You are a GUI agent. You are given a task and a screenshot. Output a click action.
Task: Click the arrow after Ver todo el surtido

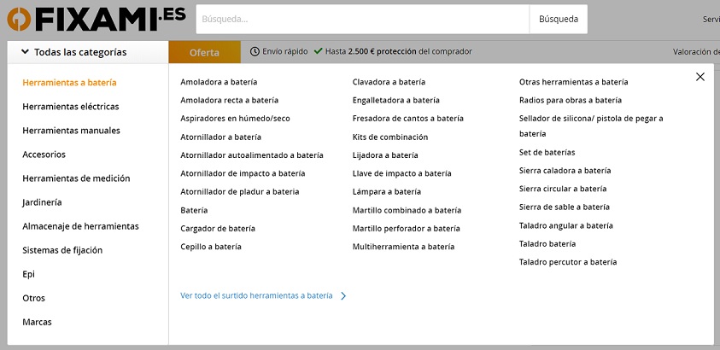pos(343,296)
